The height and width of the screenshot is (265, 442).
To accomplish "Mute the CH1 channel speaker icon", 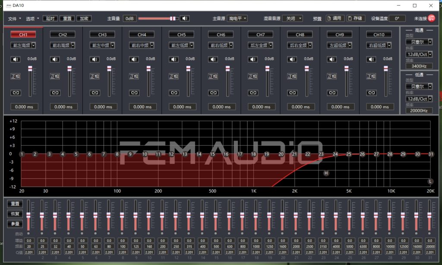I will (15, 59).
